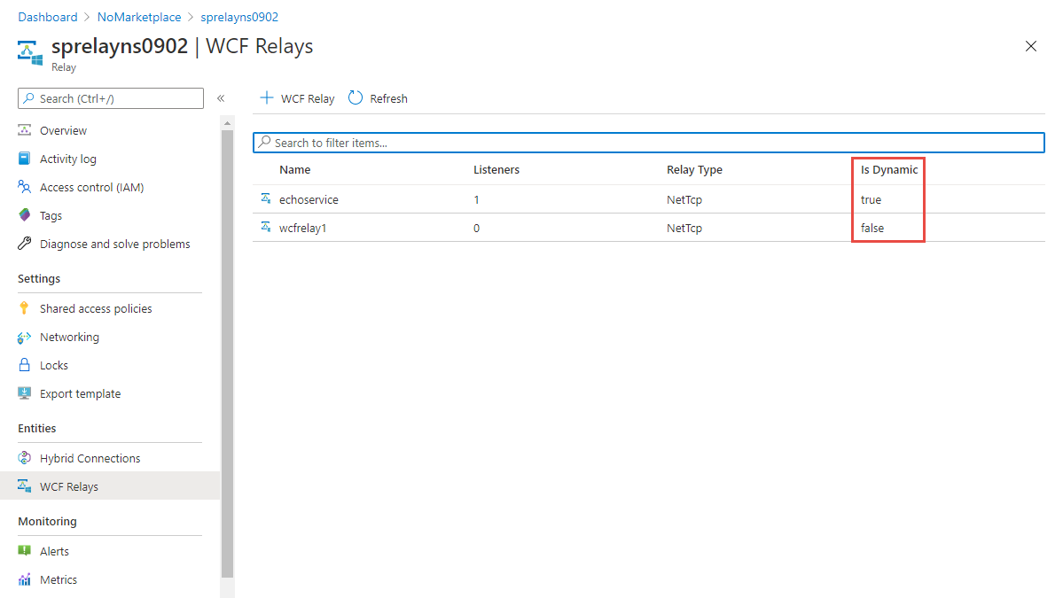Click the plus icon to add WCF Relay
The width and height of the screenshot is (1063, 598).
pyautogui.click(x=267, y=98)
